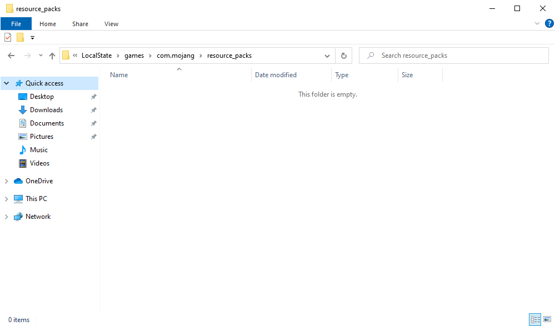Open Videos from Quick access
The height and width of the screenshot is (326, 555).
coord(39,163)
